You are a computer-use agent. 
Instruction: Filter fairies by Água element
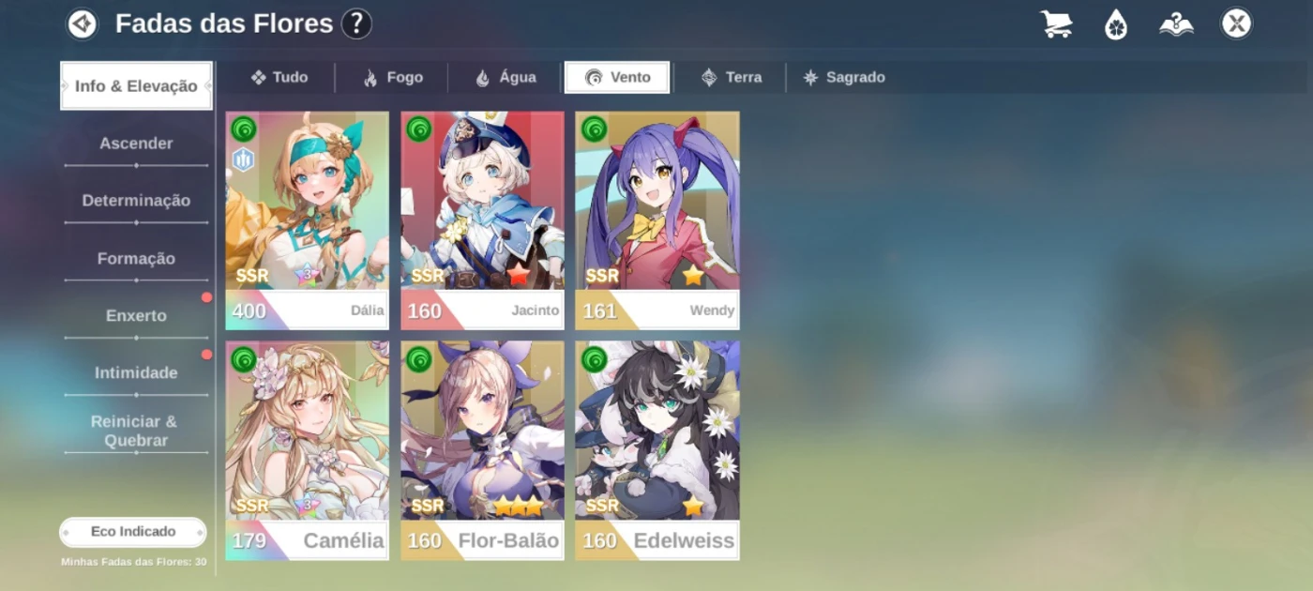506,78
